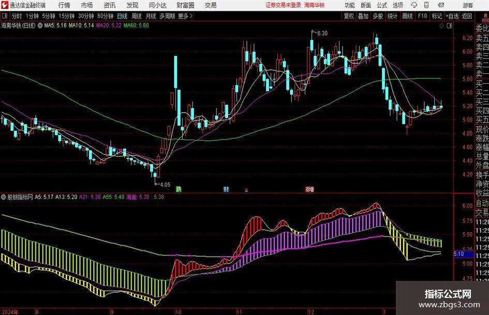Select the 日线 daily tab

122,16
